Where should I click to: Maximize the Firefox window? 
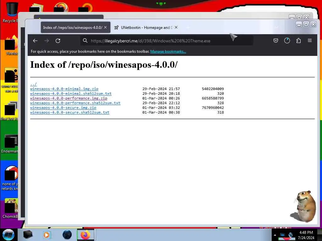[306, 24]
